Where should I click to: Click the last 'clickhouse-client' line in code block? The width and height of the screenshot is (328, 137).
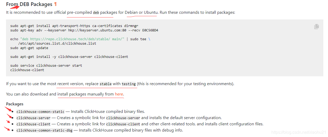(x=27, y=70)
